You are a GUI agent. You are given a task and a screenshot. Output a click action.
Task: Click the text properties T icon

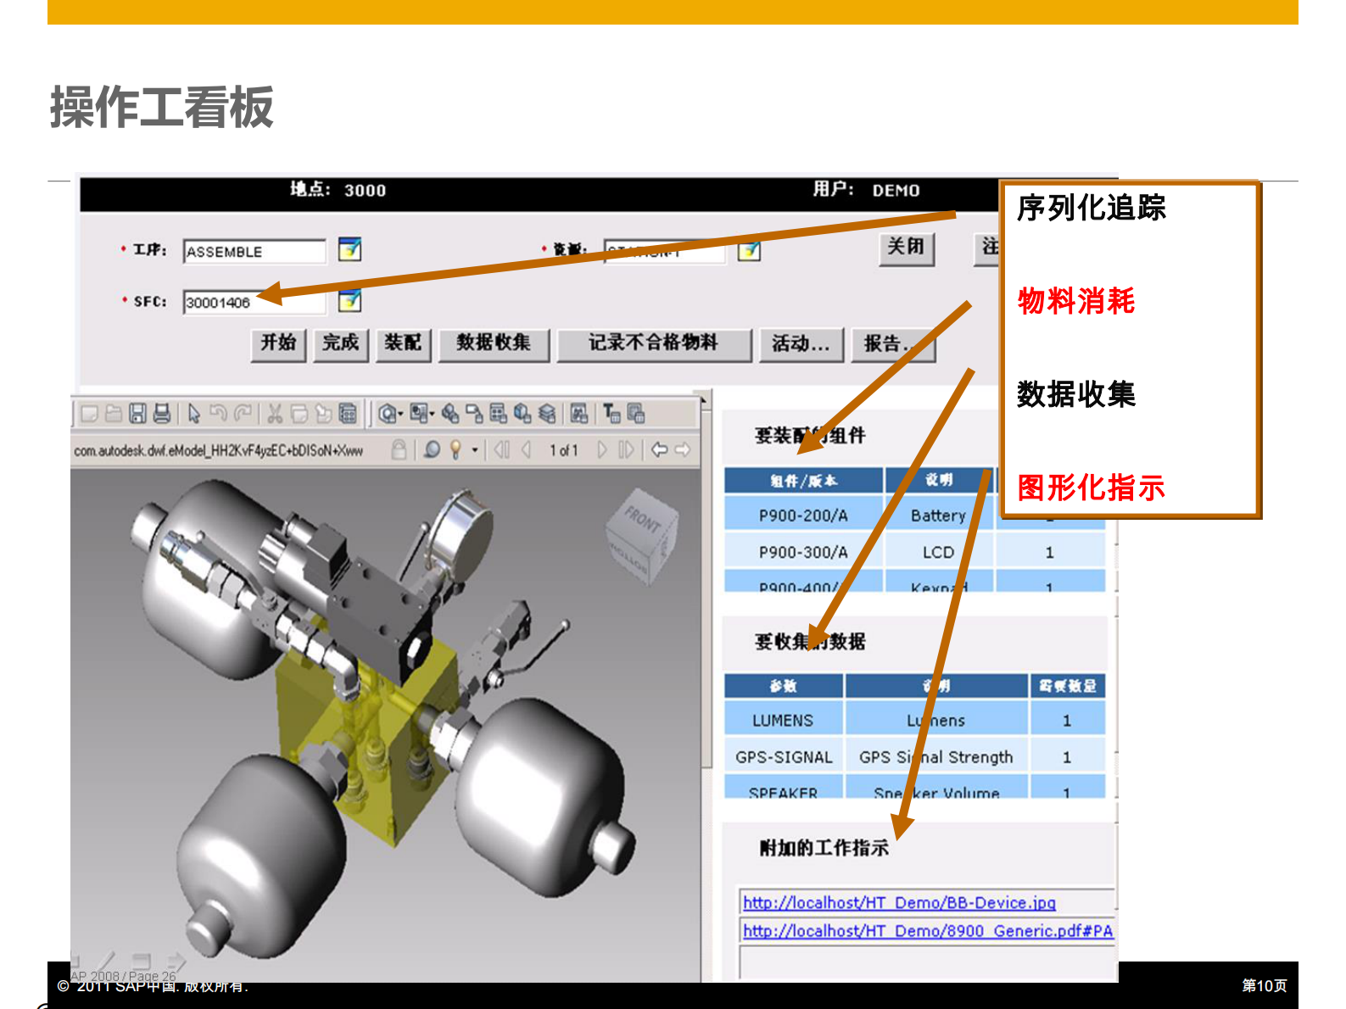(x=612, y=413)
